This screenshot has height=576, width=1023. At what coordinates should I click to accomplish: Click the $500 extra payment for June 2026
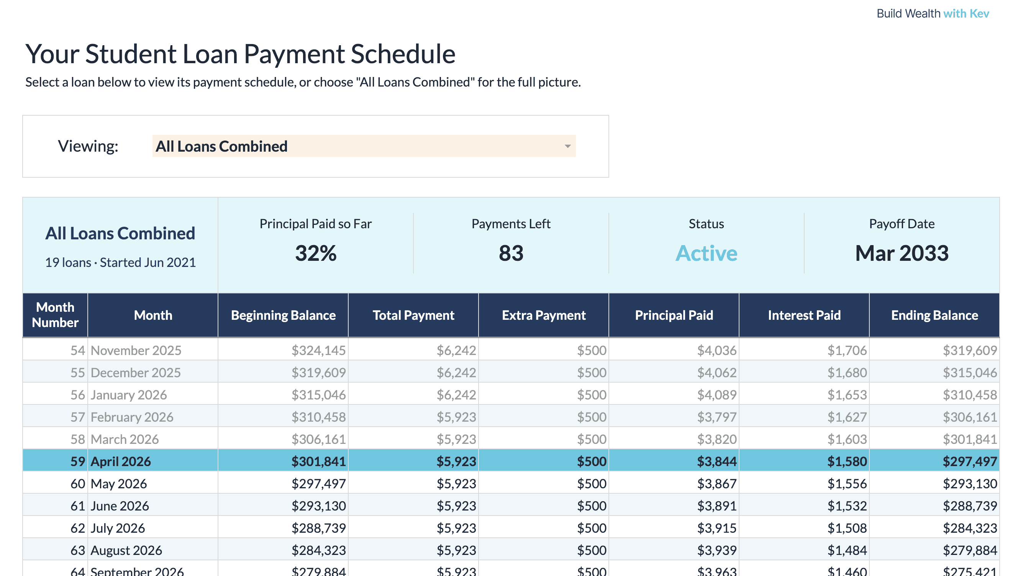(591, 506)
